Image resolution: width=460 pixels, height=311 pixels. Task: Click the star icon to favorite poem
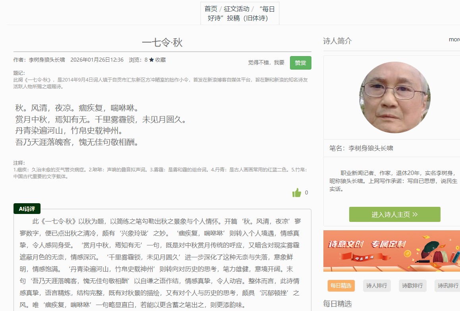[151, 60]
